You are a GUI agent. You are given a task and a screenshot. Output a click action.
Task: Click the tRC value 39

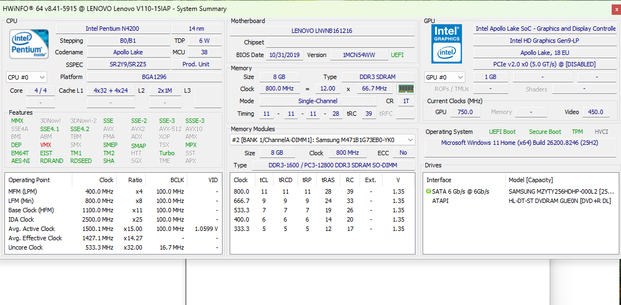coord(369,114)
